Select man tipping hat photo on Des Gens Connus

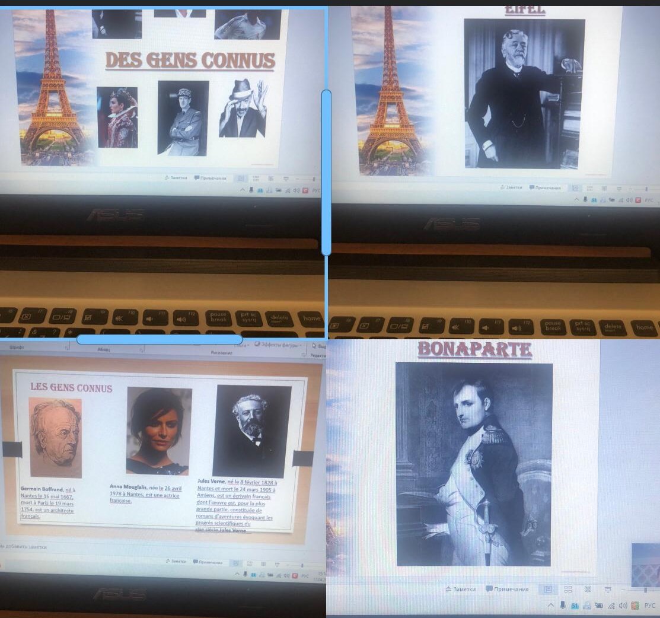pyautogui.click(x=244, y=108)
